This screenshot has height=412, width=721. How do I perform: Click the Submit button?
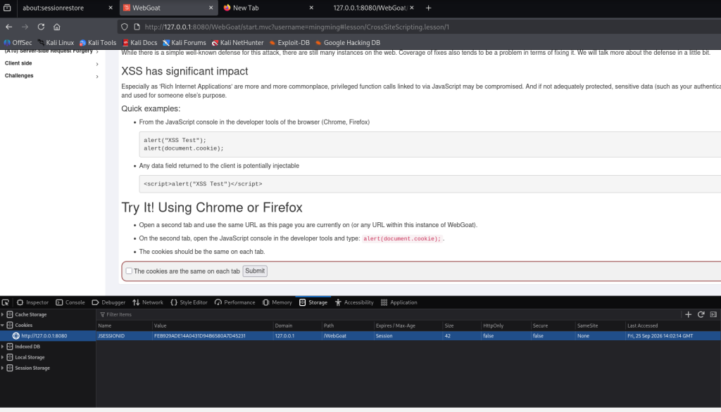tap(255, 271)
